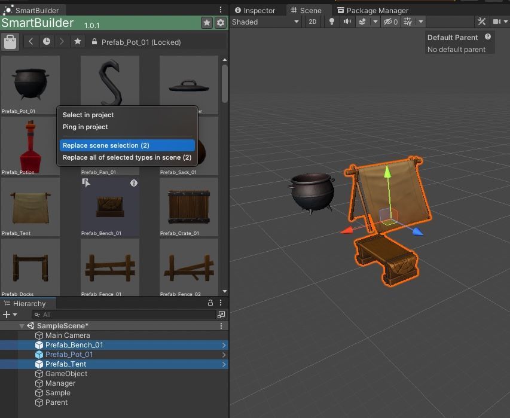Open SmartBuilder tab options menu

pyautogui.click(x=221, y=10)
